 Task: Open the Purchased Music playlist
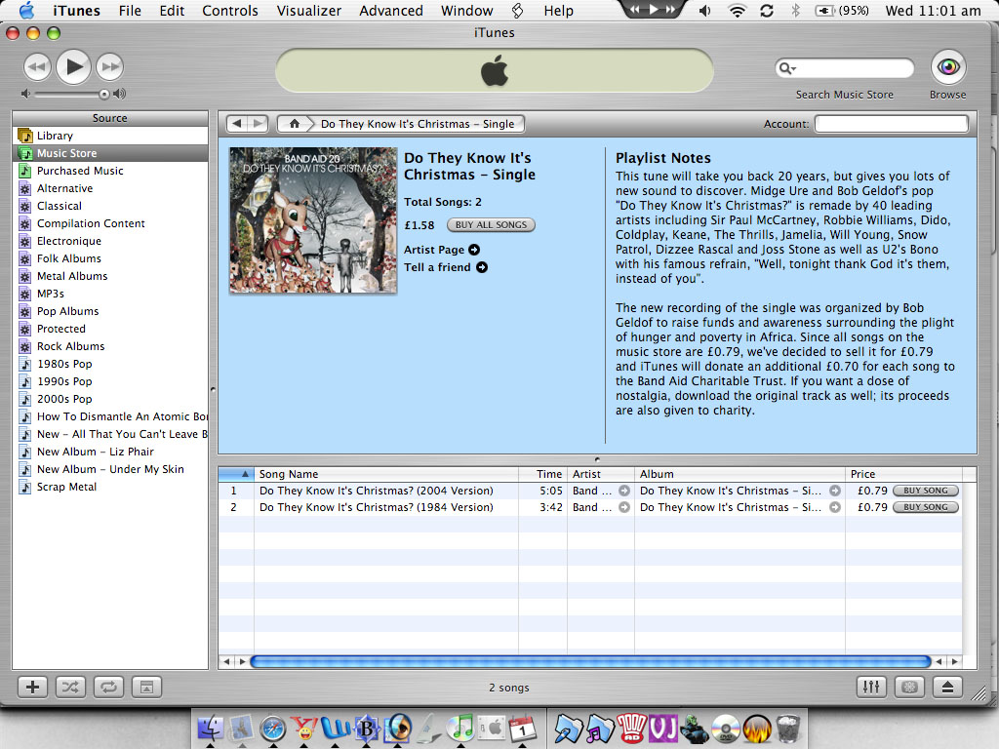111,171
